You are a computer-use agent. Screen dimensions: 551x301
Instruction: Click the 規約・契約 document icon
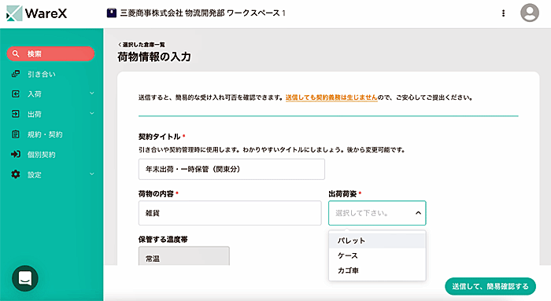[16, 134]
